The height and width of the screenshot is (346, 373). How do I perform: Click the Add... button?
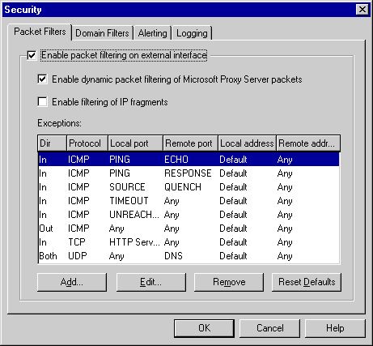(x=72, y=282)
